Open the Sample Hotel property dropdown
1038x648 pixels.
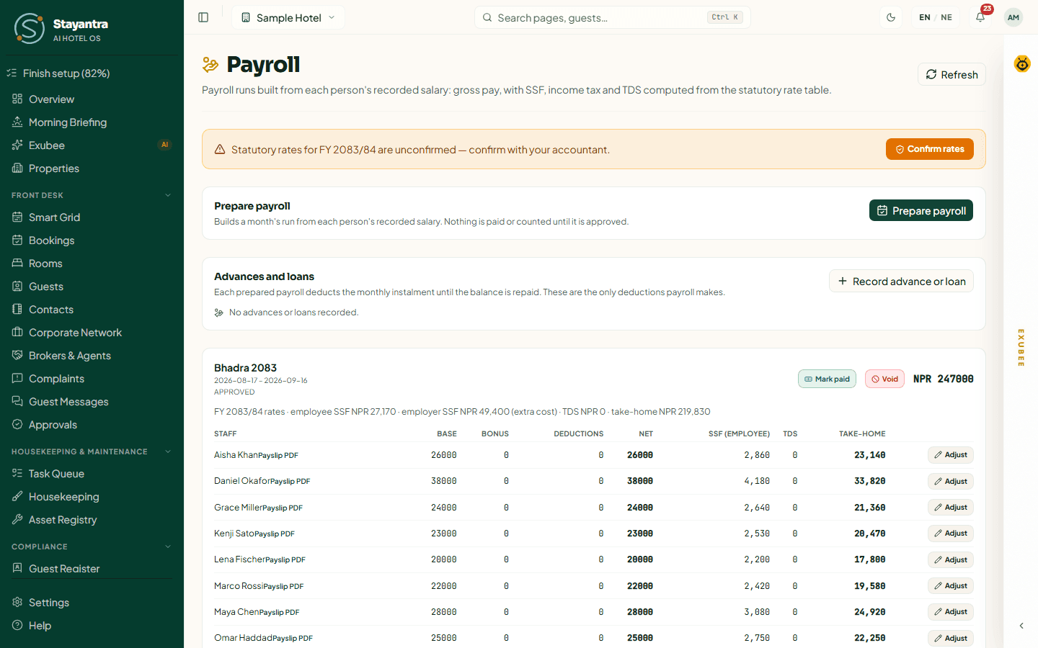(x=288, y=17)
